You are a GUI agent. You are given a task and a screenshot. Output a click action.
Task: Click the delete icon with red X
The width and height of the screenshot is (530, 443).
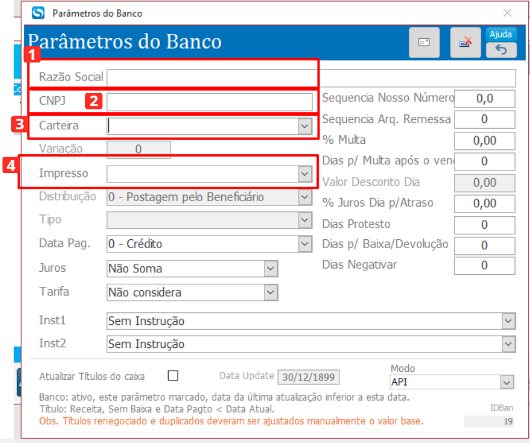pyautogui.click(x=465, y=42)
